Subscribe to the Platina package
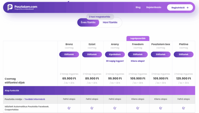The image size is (199, 113). [x=184, y=54]
